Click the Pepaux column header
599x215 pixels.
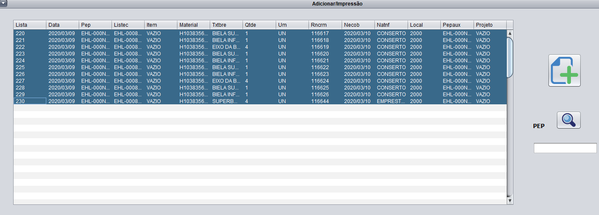457,25
